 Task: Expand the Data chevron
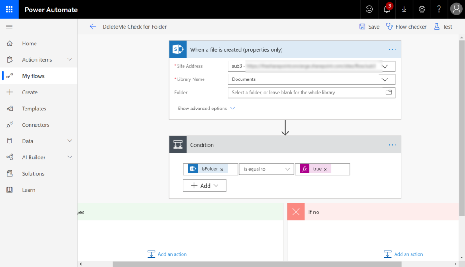click(69, 141)
